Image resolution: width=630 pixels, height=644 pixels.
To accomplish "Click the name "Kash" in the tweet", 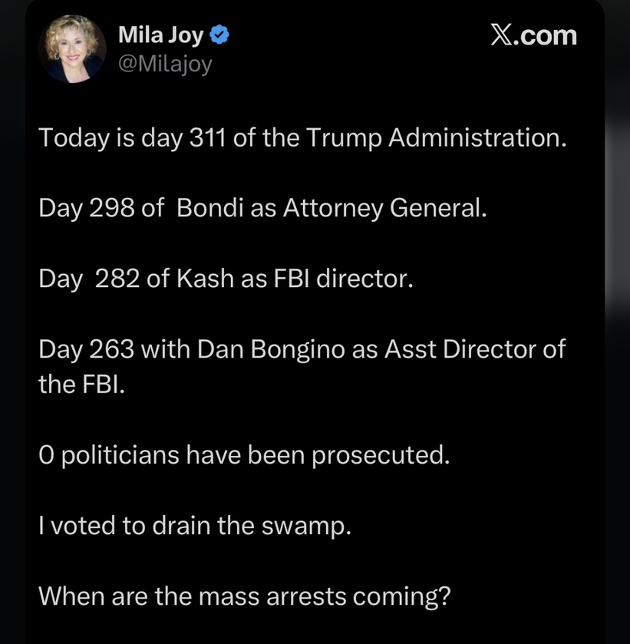I will point(205,278).
